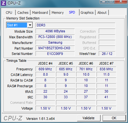128x123 pixels.
Task: Click the serial number E1CC06F9
Action: coord(55,54)
